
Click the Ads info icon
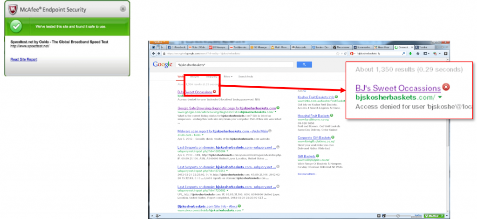(305, 91)
